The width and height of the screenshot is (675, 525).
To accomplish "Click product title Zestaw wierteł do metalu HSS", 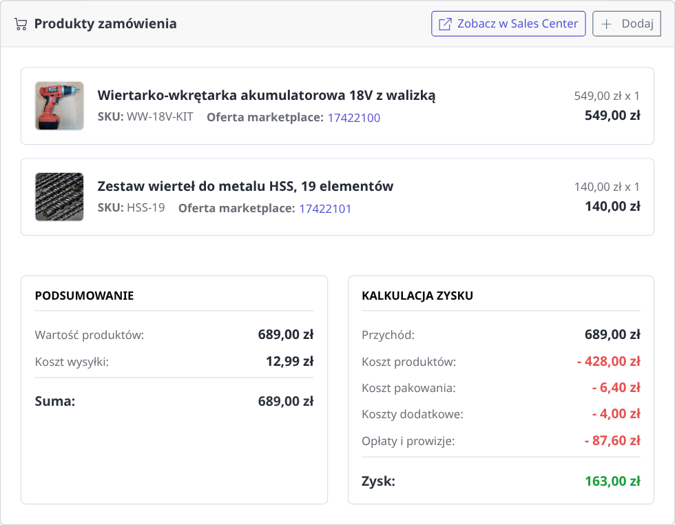I will click(x=245, y=186).
